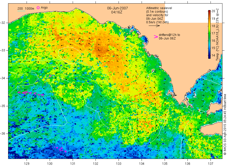
Task: Click the '200 1000m' depth legend text
Action: point(26,8)
